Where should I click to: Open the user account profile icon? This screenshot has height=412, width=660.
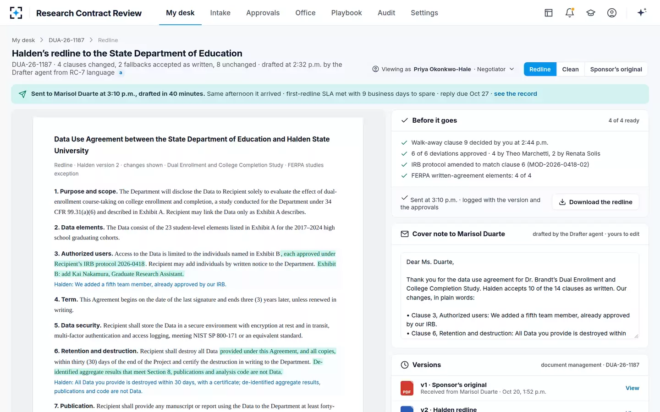[612, 13]
